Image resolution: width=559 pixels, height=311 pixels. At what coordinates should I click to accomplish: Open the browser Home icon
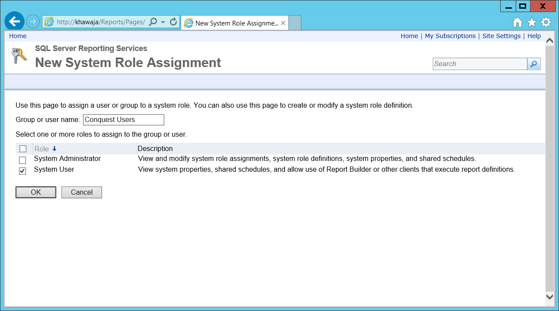point(517,22)
